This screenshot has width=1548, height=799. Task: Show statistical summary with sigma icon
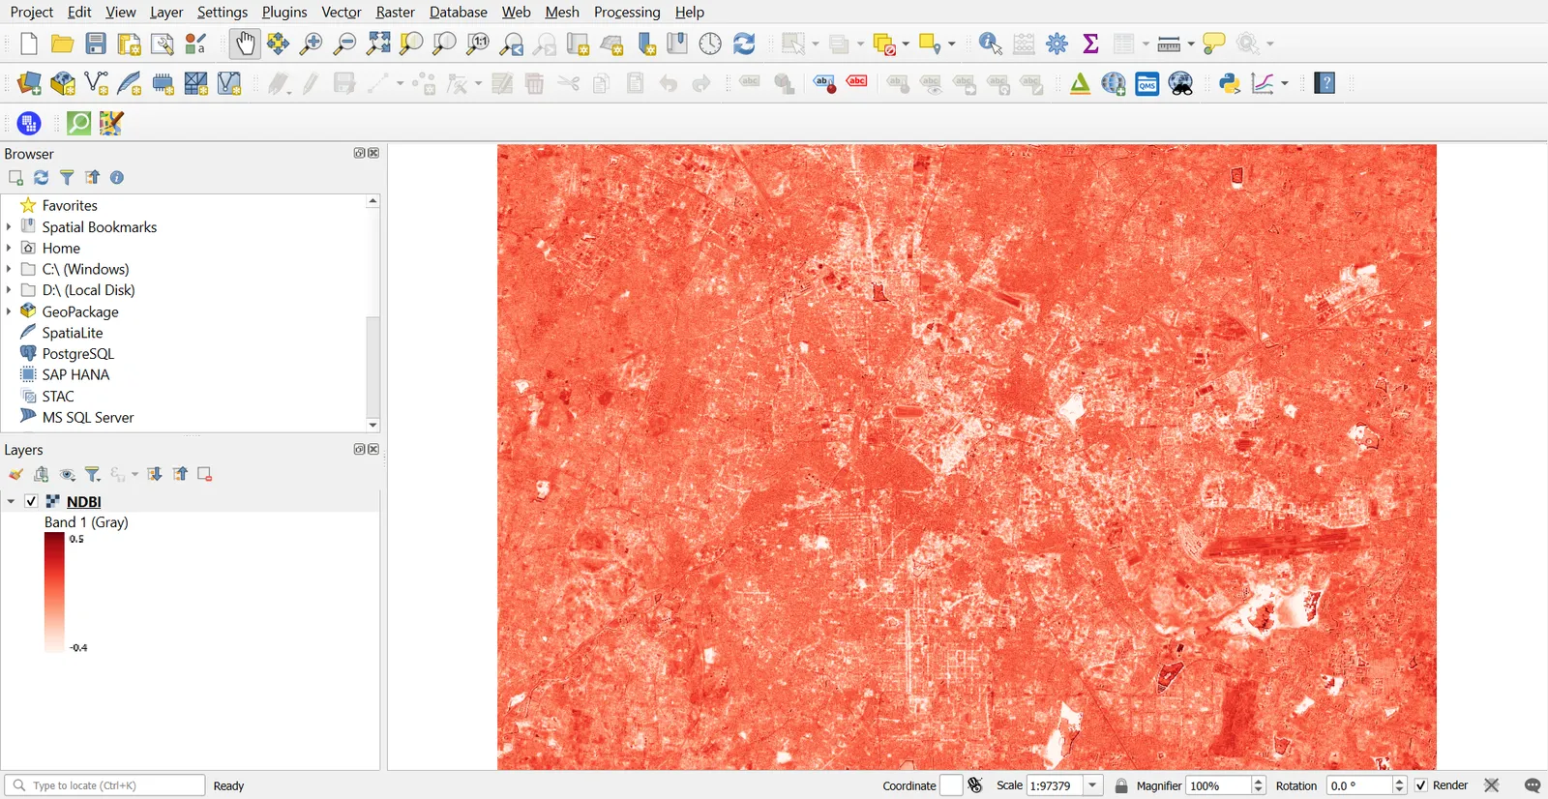1090,44
